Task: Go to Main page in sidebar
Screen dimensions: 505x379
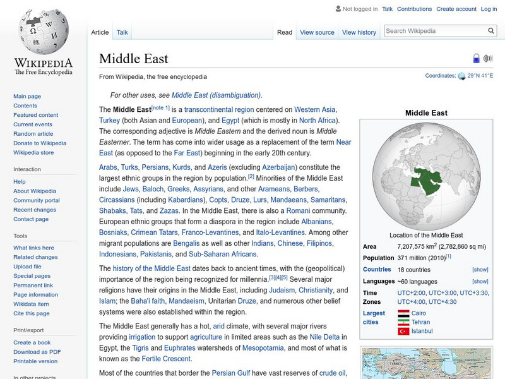Action: (x=27, y=97)
